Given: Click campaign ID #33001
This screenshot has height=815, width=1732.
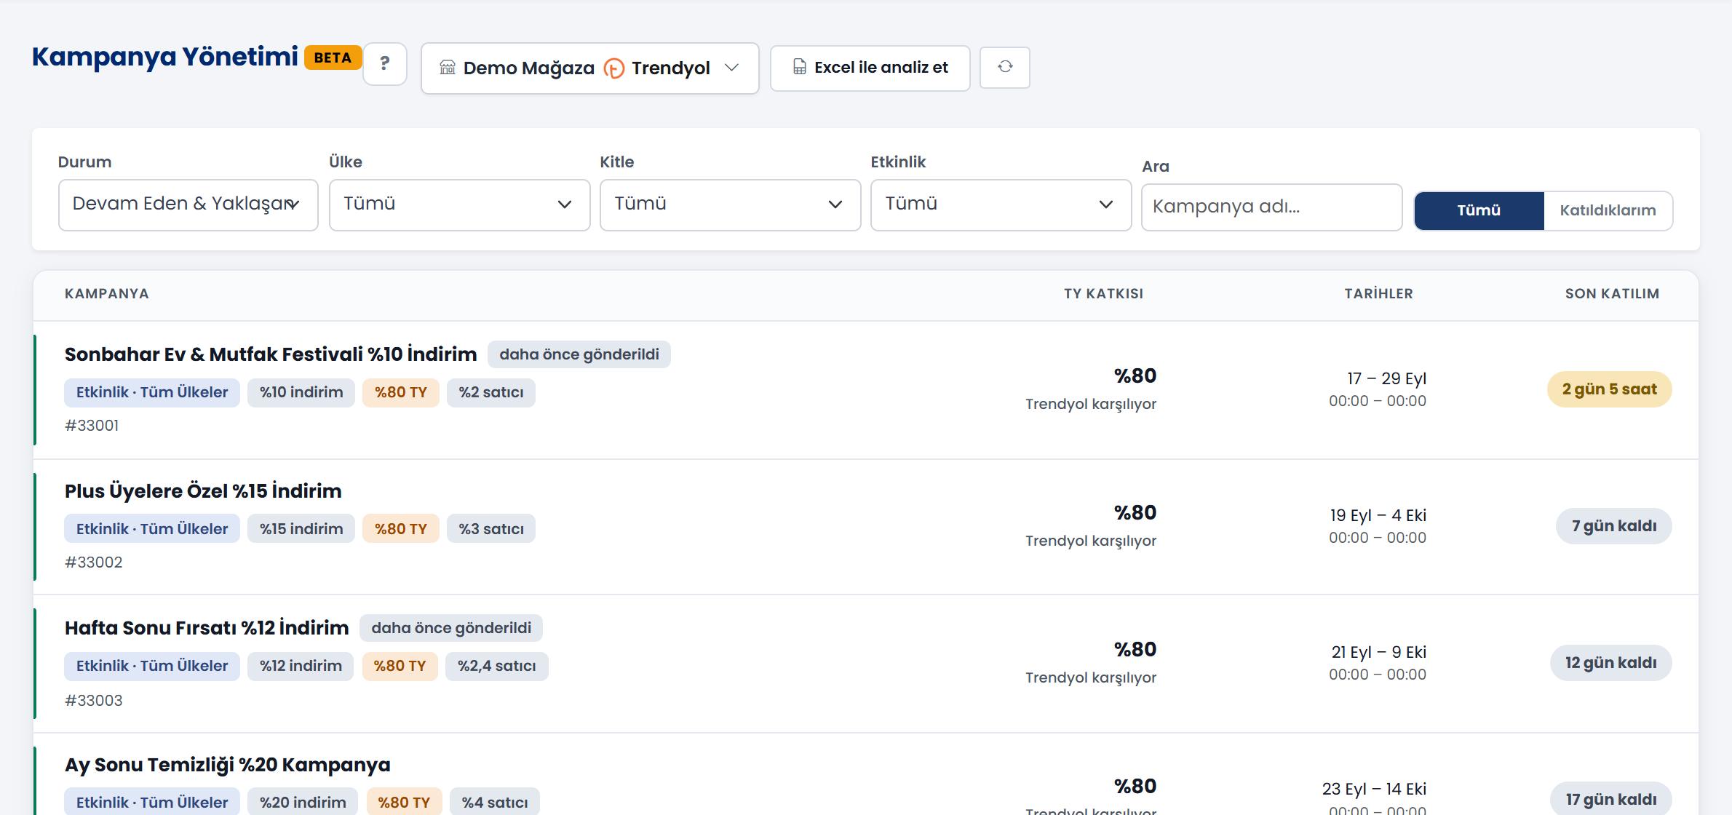Looking at the screenshot, I should coord(92,426).
